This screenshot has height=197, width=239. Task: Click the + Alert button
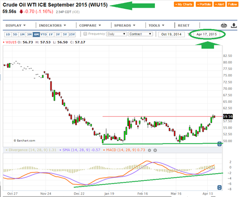click(x=220, y=4)
